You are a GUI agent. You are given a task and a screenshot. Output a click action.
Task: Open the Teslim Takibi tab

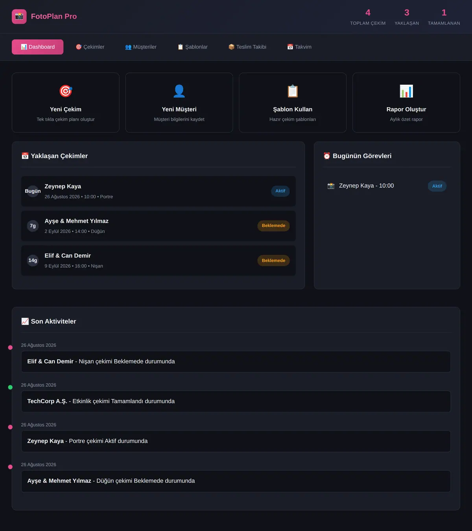click(247, 47)
